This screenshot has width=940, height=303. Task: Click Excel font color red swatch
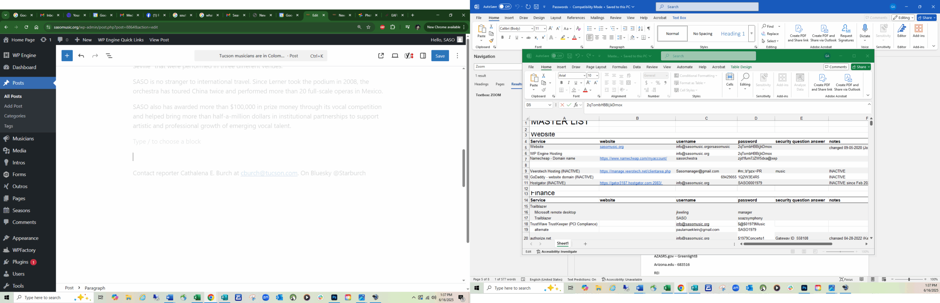(585, 90)
